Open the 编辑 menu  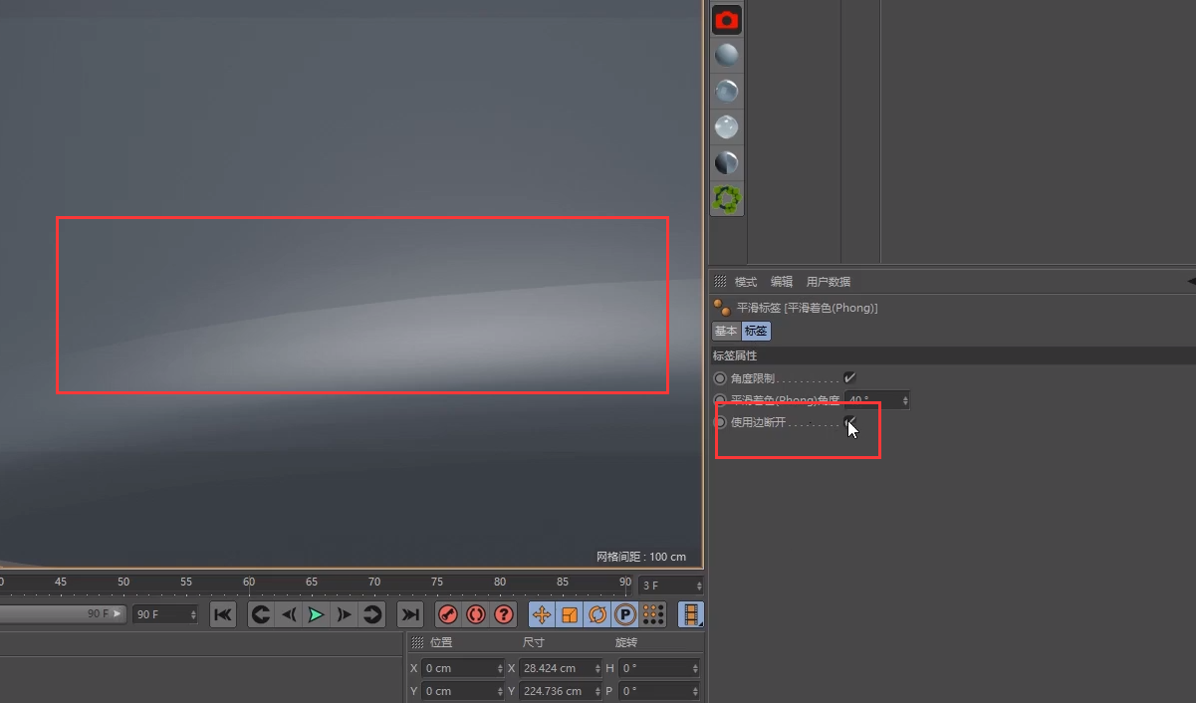coord(782,282)
